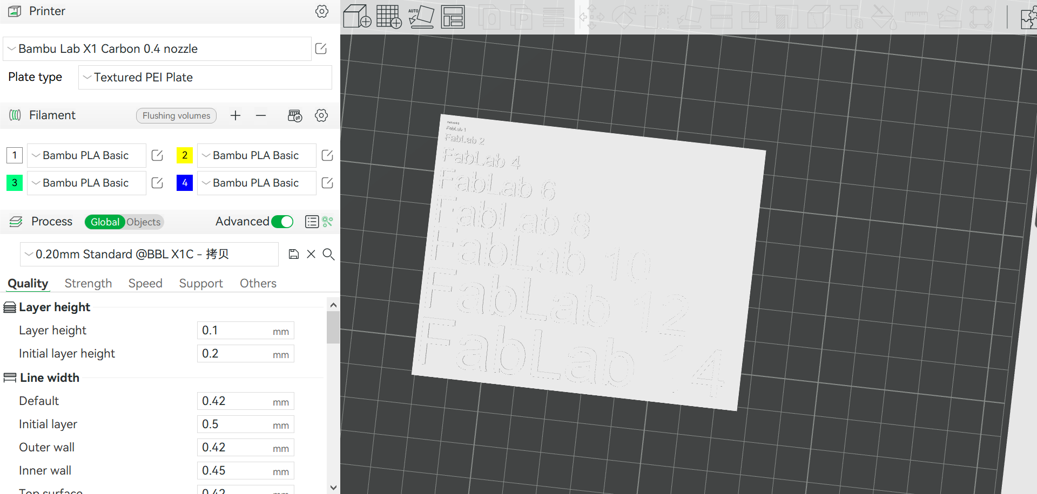Select the Assemble tool
Screen dimensions: 1037x494
[949, 17]
